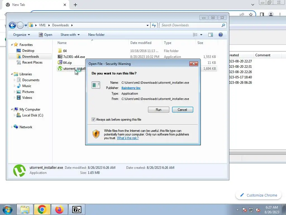Image resolution: width=286 pixels, height=215 pixels.
Task: Open Windows Explorer from the taskbar
Action: 25,209
